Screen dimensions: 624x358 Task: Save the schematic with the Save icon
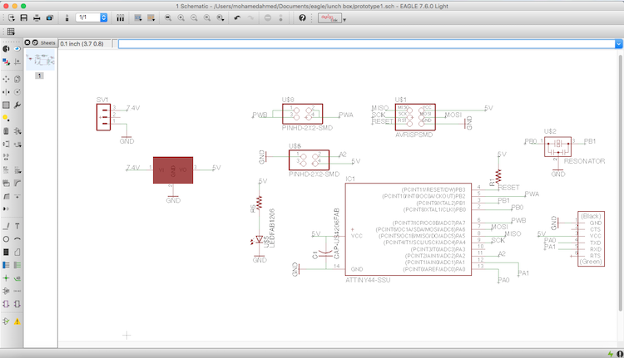click(x=24, y=18)
